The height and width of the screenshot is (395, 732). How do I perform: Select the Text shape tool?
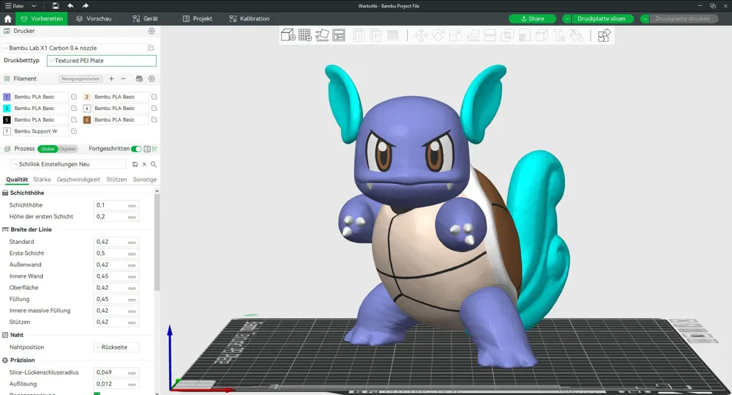(559, 35)
